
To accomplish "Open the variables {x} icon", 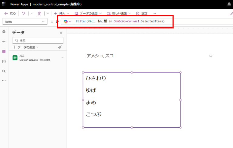I will point(4,61).
